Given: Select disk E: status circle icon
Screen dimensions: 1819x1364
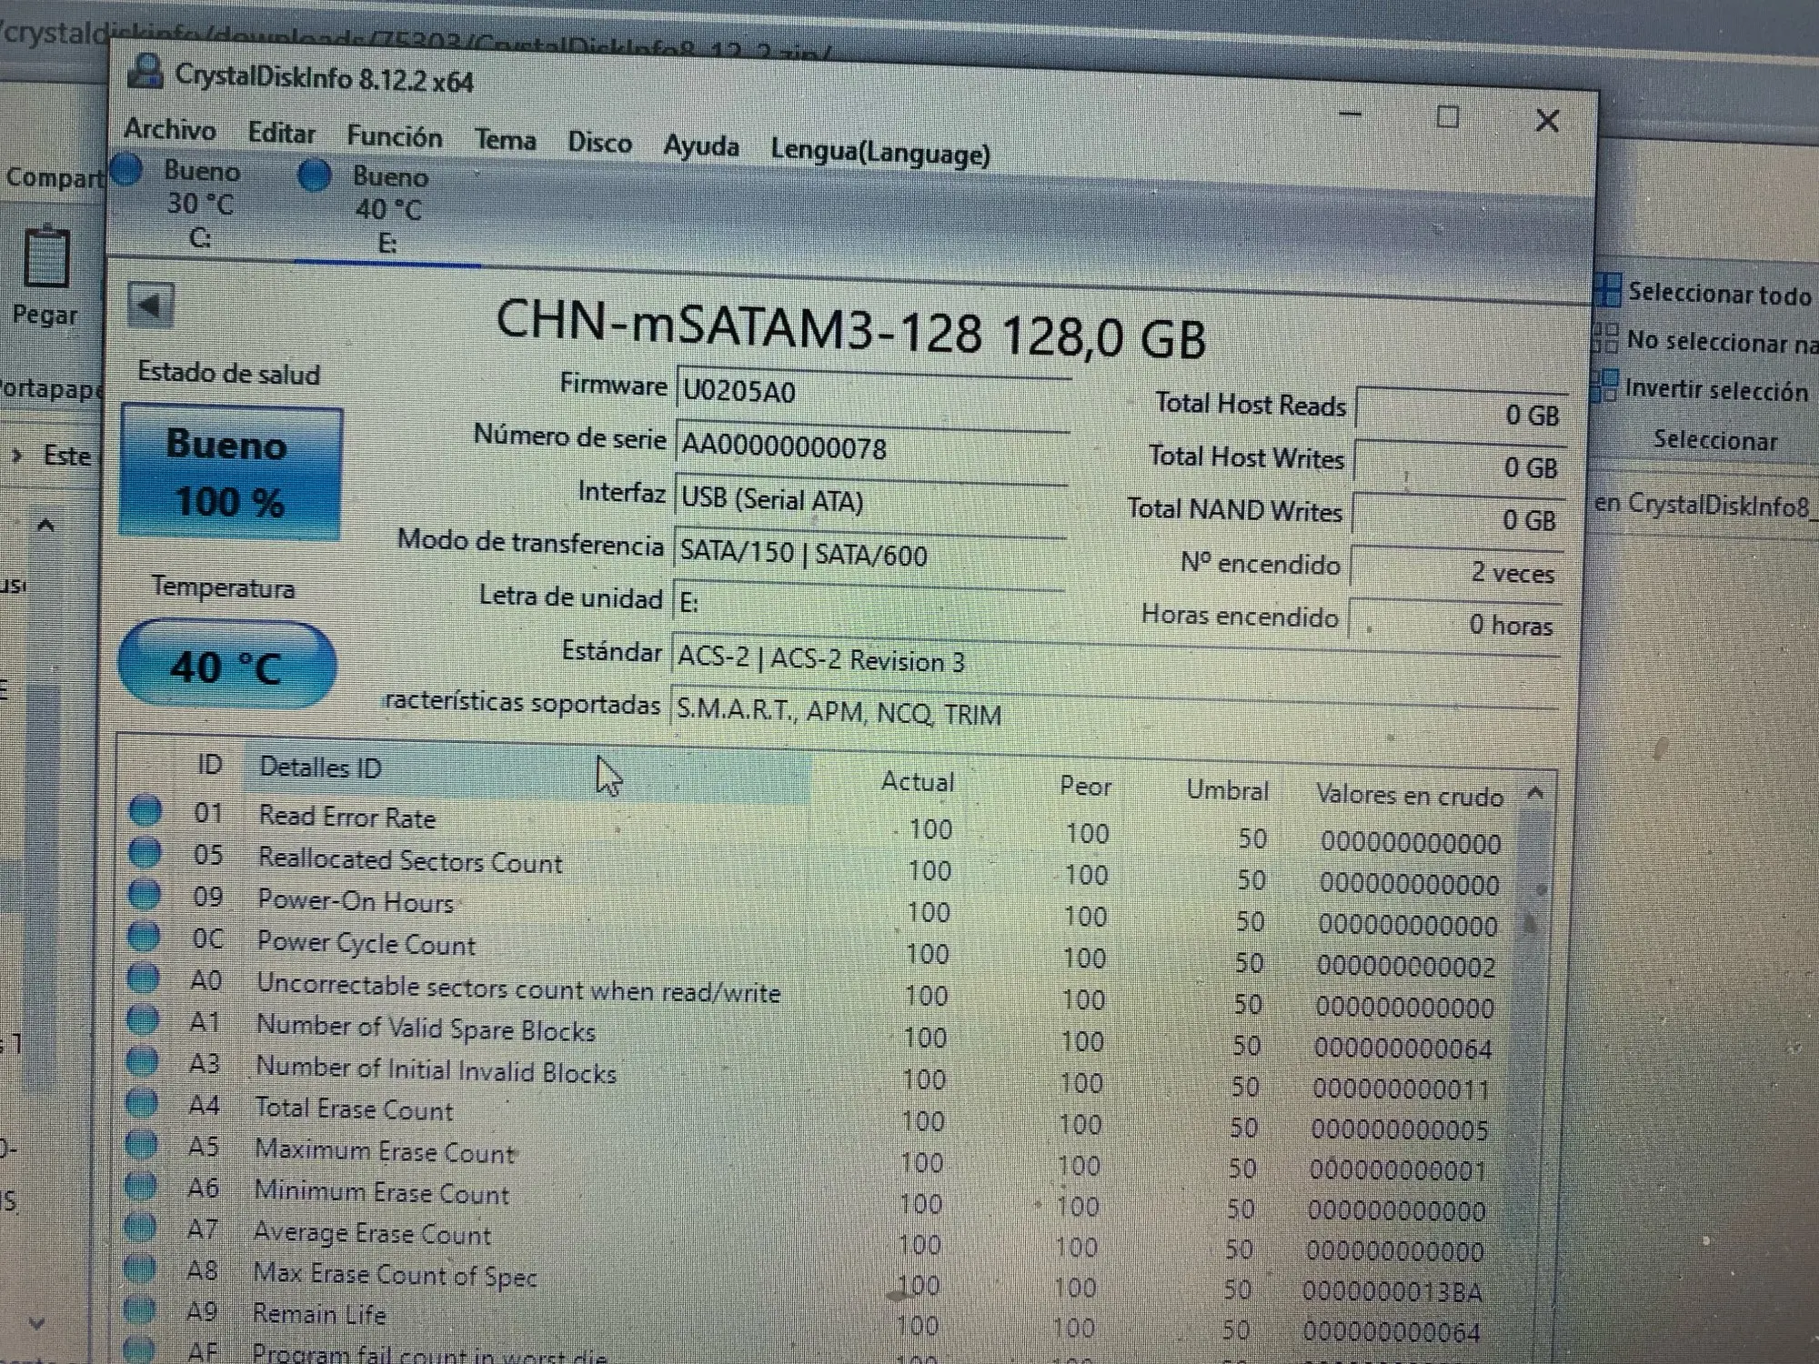Looking at the screenshot, I should (x=315, y=175).
